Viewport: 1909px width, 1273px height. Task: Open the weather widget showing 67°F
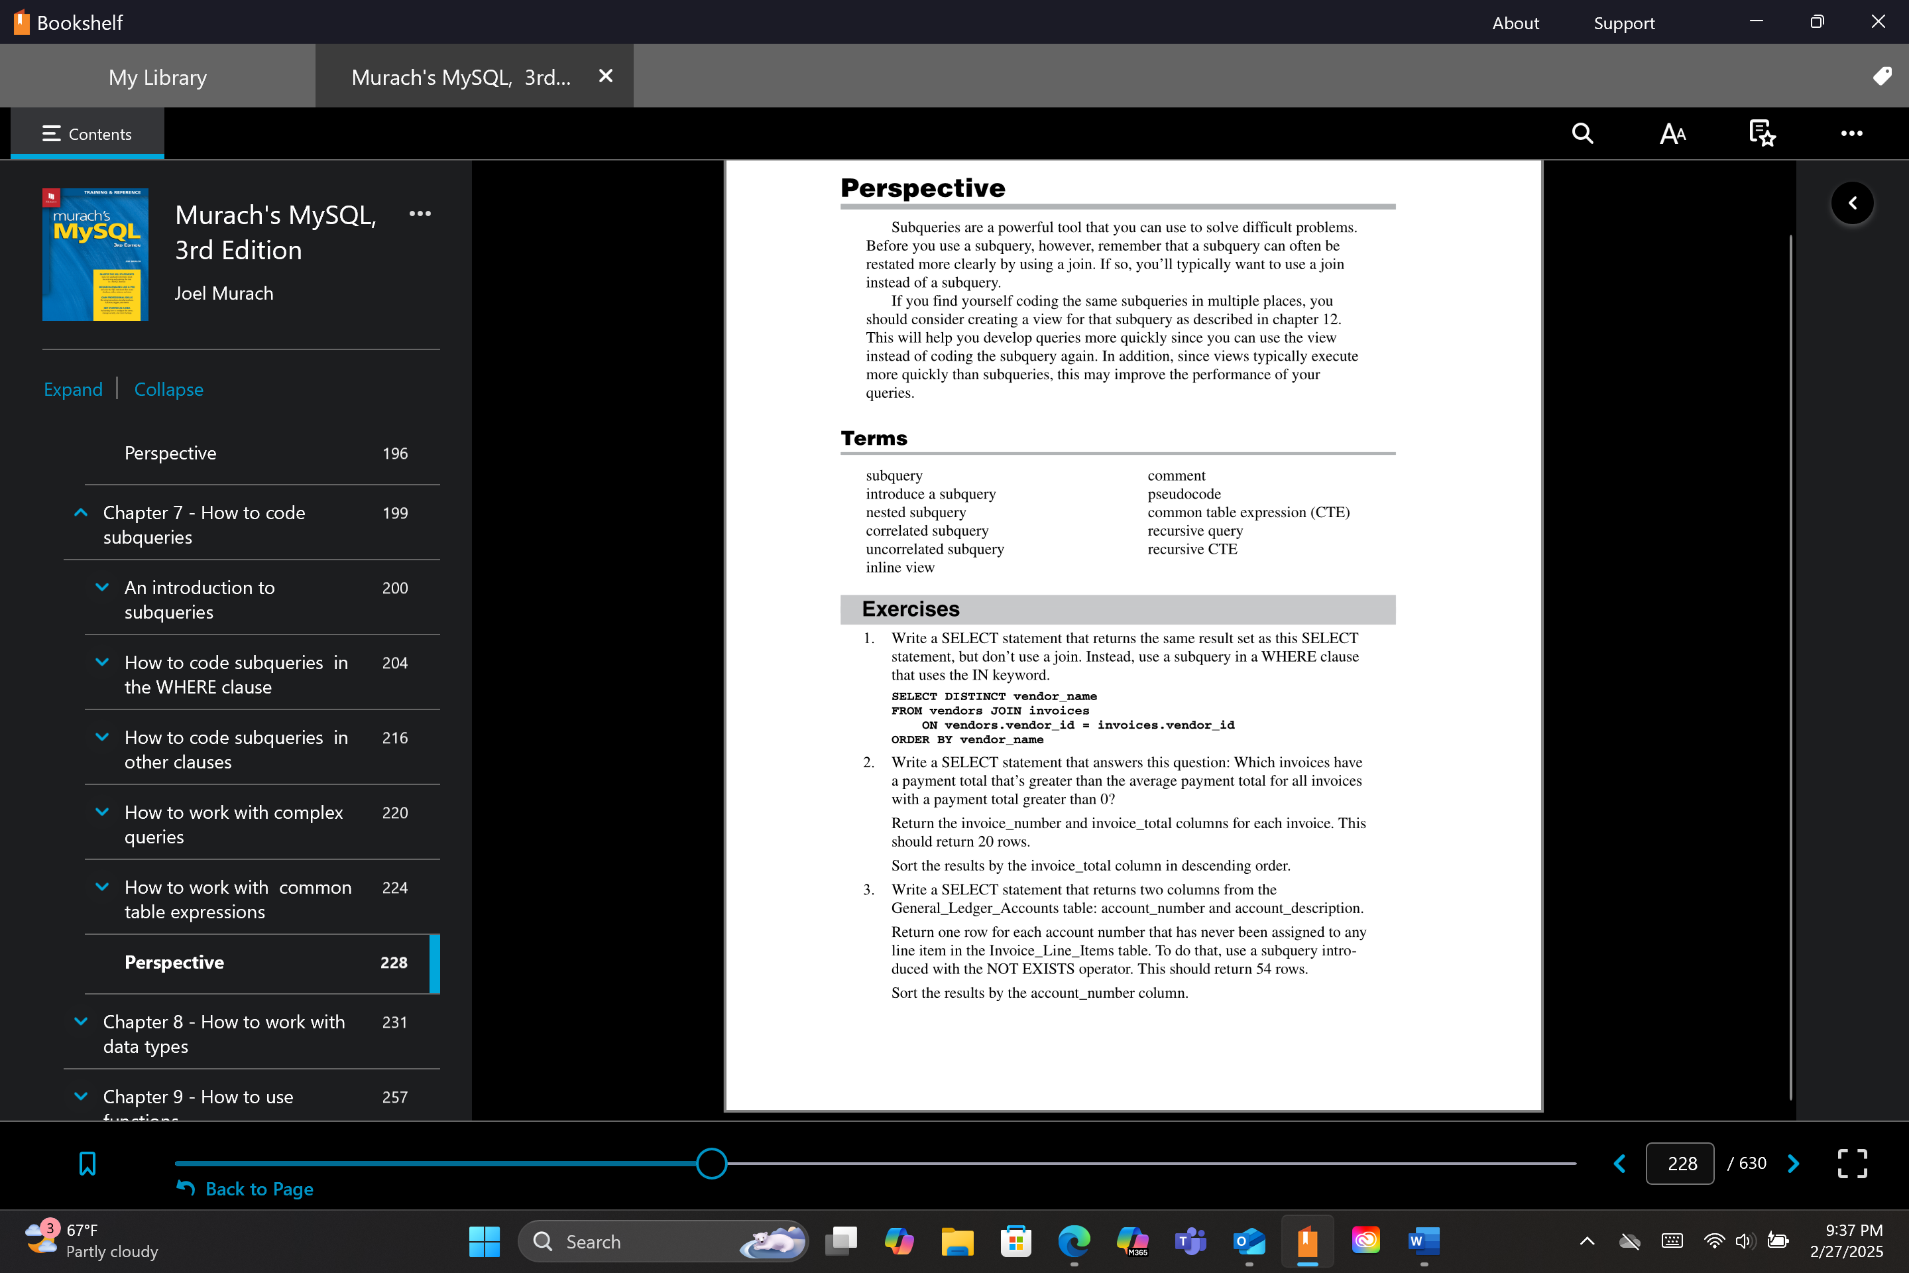pyautogui.click(x=91, y=1241)
